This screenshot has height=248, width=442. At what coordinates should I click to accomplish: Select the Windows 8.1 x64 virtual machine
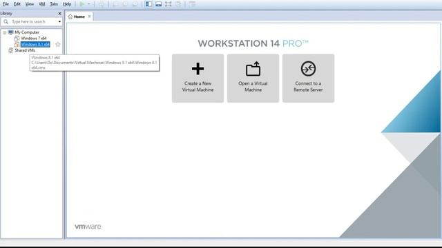35,44
